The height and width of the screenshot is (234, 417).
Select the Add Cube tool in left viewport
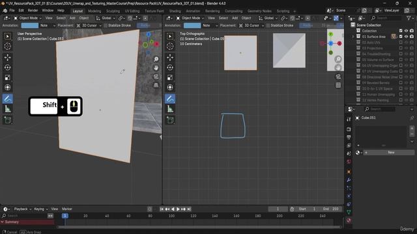pyautogui.click(x=7, y=120)
